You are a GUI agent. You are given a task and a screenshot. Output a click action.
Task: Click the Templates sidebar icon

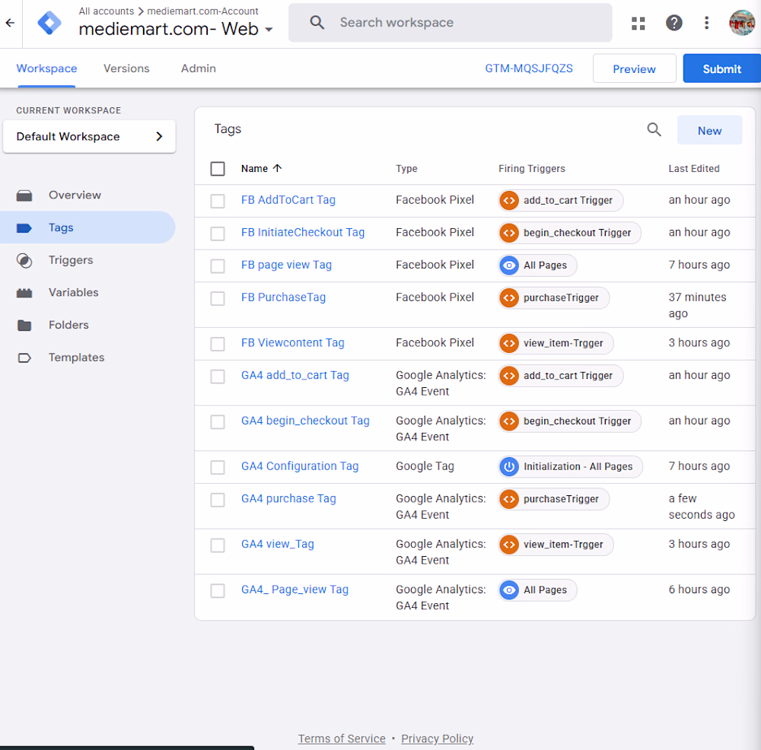tap(24, 358)
